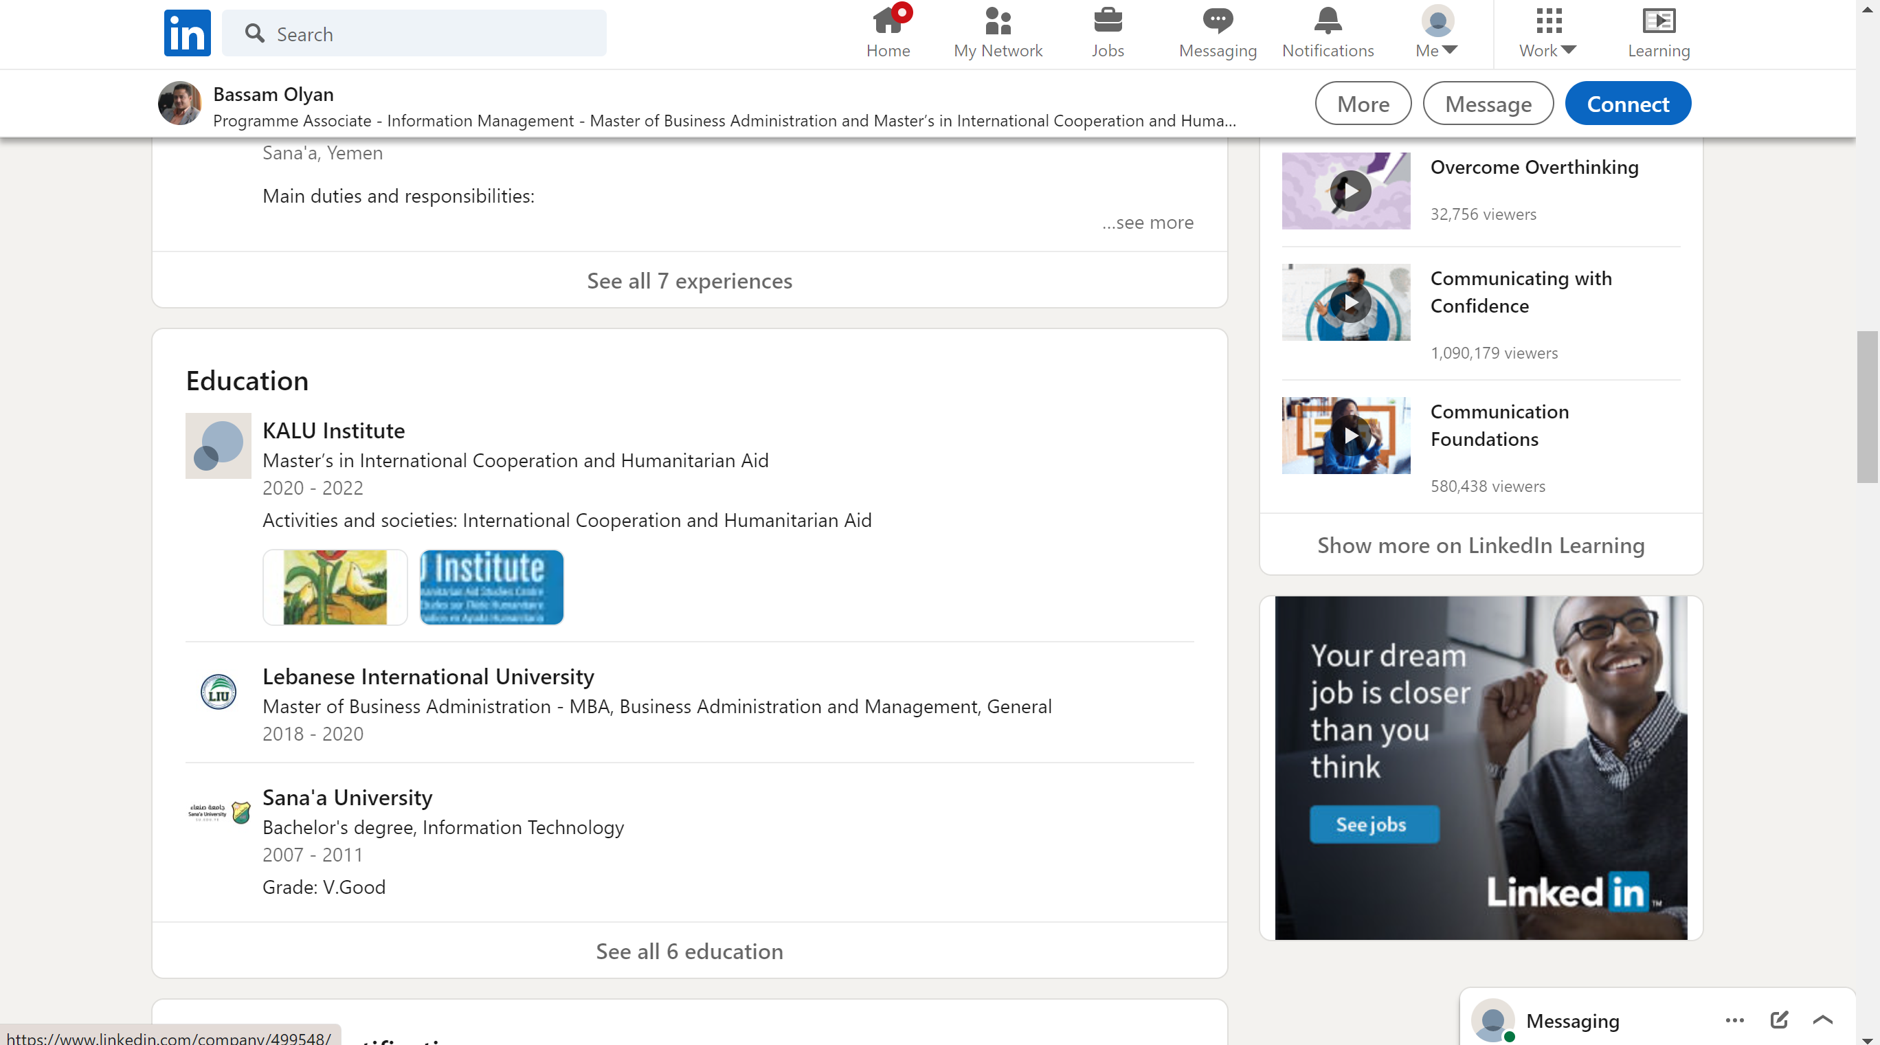The height and width of the screenshot is (1045, 1880).
Task: Click the Message button
Action: click(x=1488, y=104)
